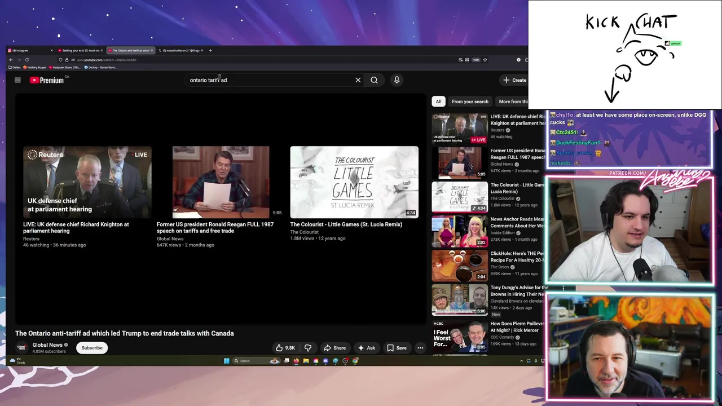This screenshot has height=406, width=722.
Task: Open the YouTube hamburger guide menu
Action: pyautogui.click(x=17, y=80)
